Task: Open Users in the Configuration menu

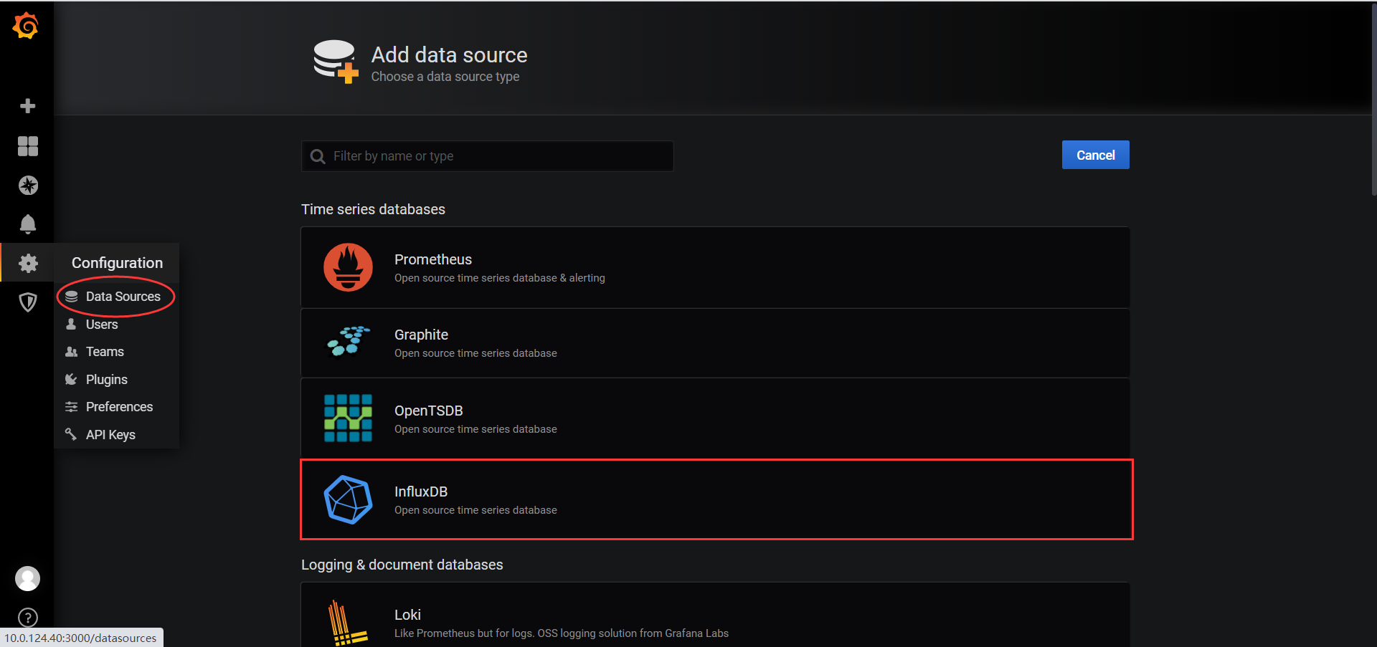Action: pos(102,325)
